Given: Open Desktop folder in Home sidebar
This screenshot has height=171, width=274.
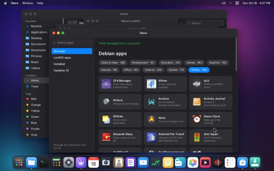Looking at the screenshot, I should click(x=36, y=38).
